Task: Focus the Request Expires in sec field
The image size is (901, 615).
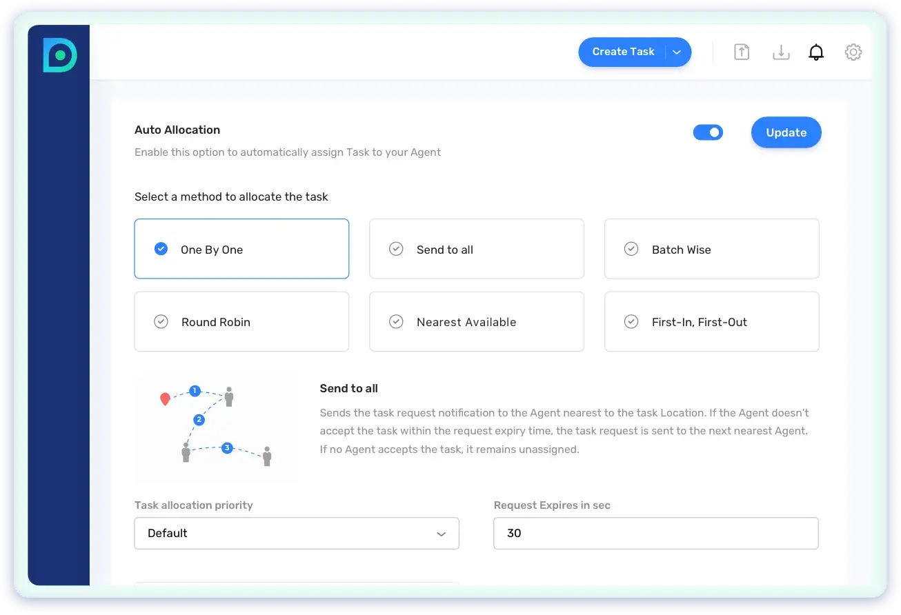Action: 655,533
